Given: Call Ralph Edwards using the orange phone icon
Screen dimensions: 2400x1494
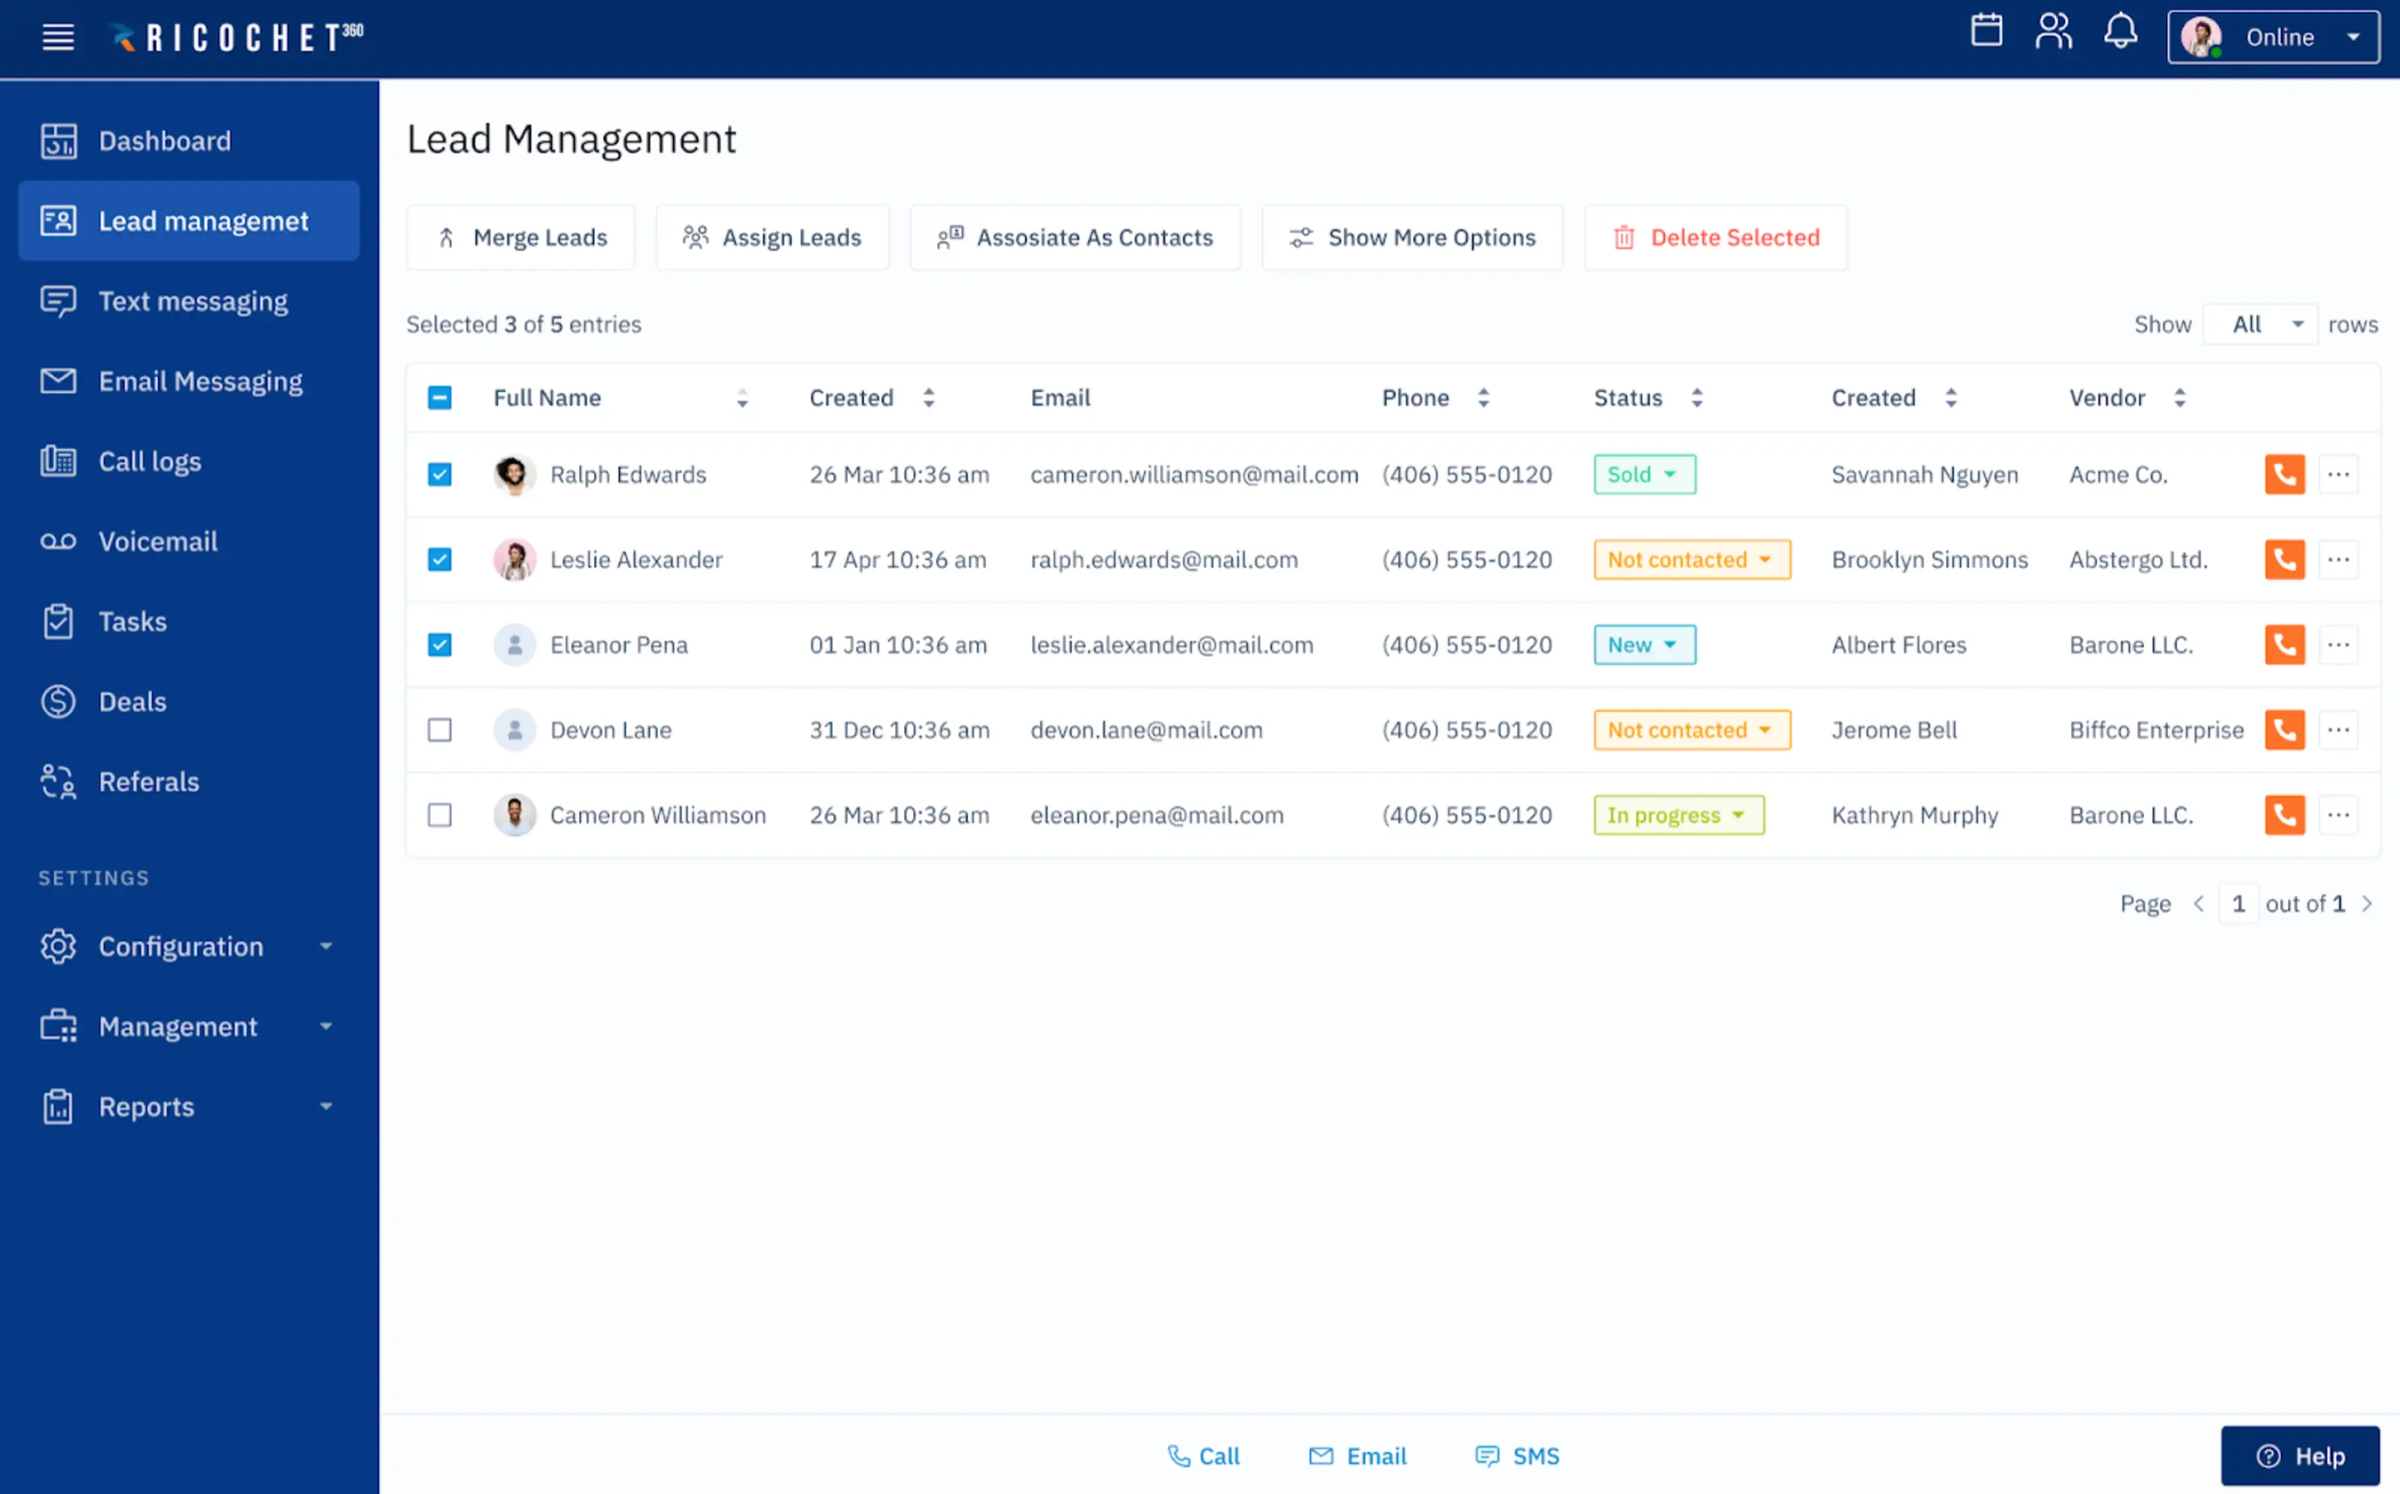Looking at the screenshot, I should click(x=2284, y=475).
